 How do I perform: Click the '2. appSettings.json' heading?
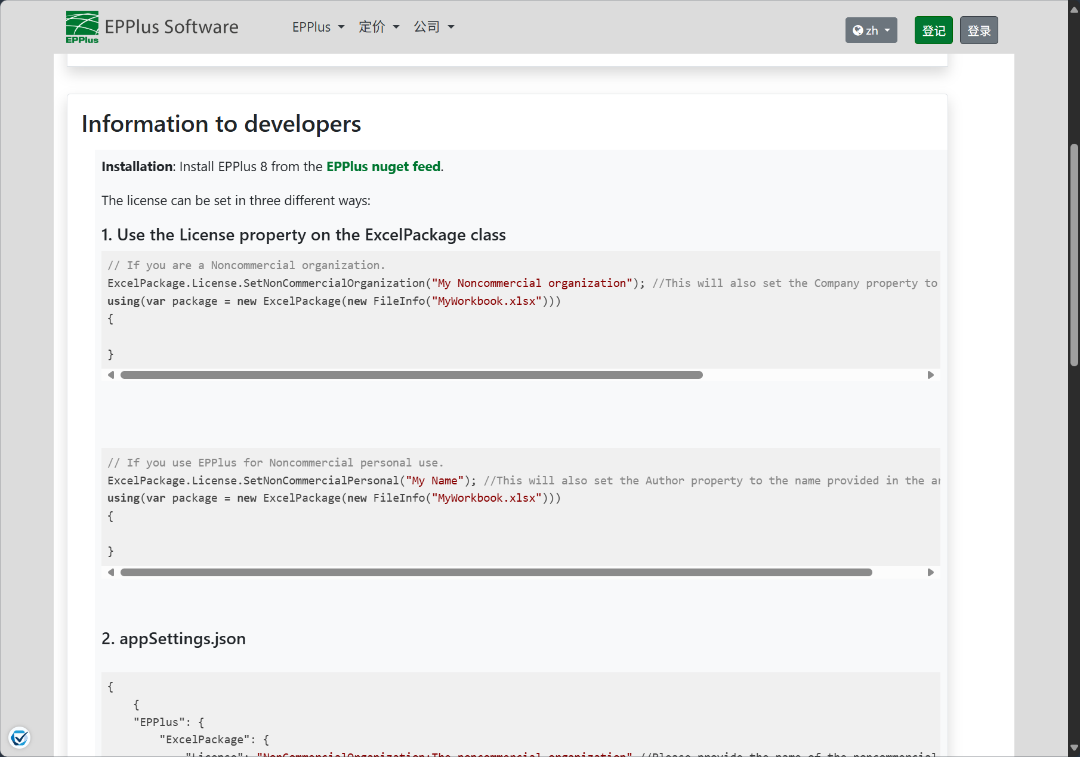point(174,639)
